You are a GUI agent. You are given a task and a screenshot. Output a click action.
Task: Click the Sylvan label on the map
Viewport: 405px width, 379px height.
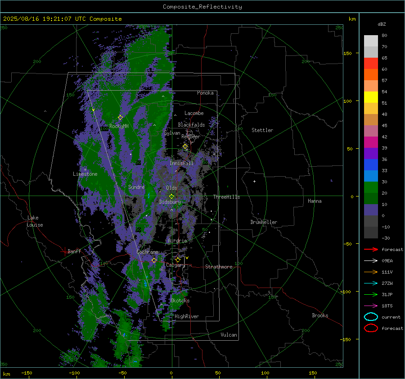click(x=172, y=133)
